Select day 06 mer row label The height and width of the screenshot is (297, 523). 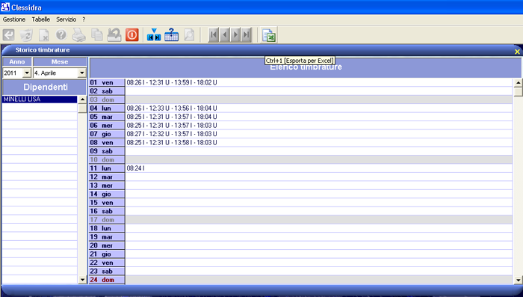point(107,125)
